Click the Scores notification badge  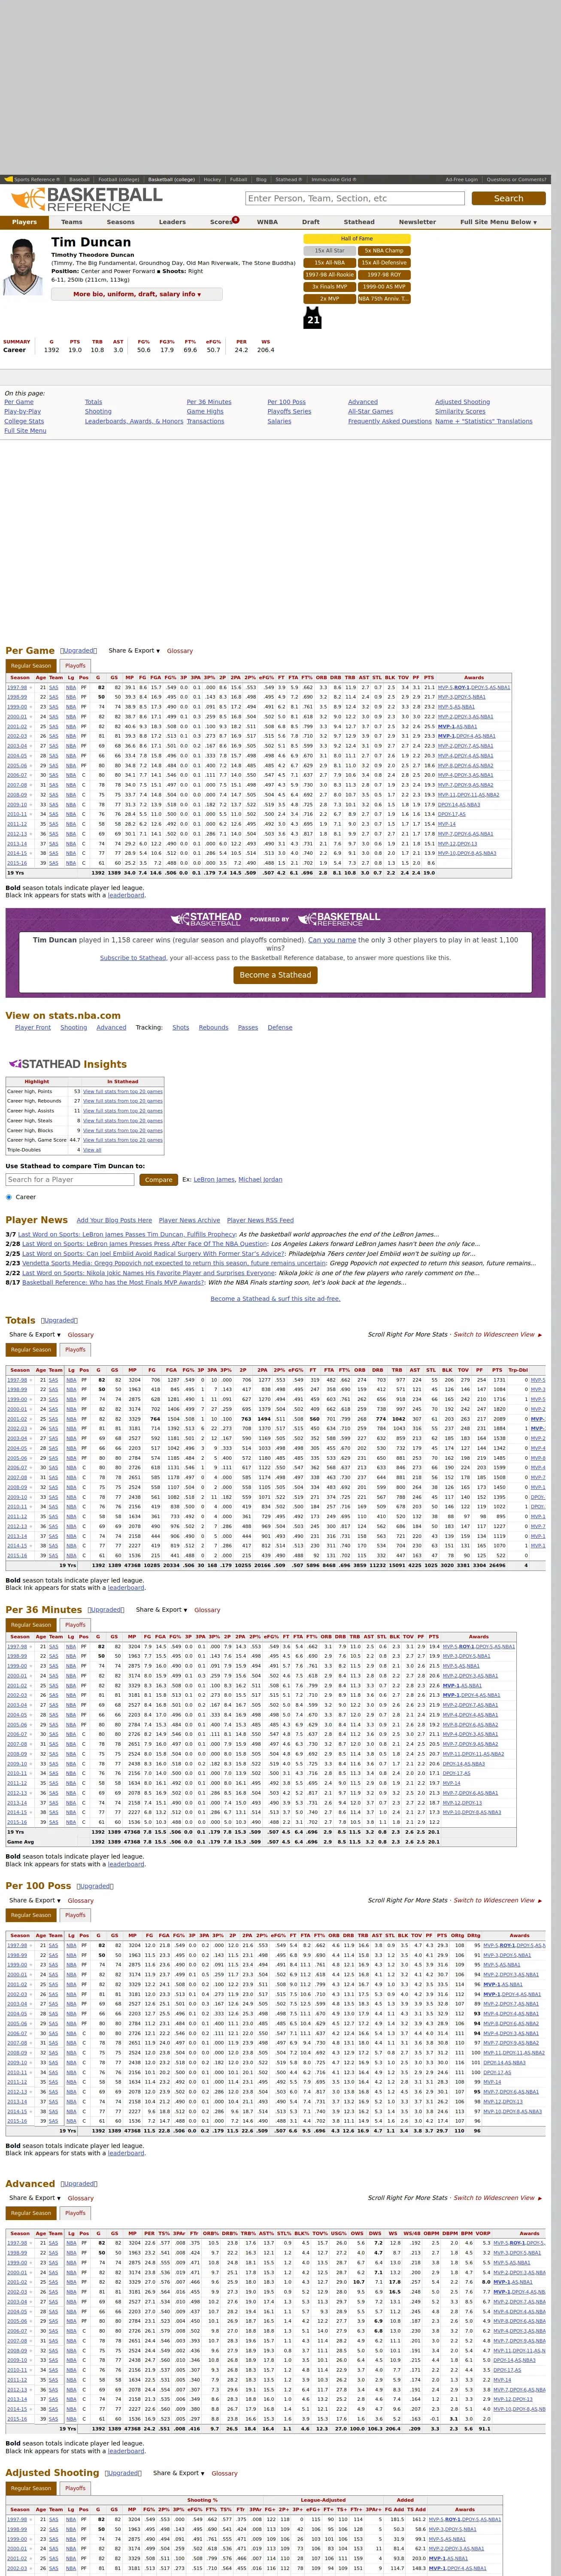tap(236, 219)
